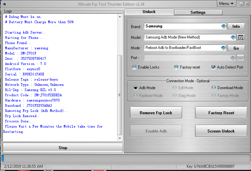Click the Remove Frp Lock button
Screen dimensions: 251x171
tap(156, 113)
